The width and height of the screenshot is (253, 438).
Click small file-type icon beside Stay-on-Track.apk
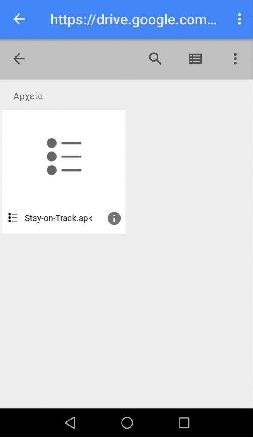(12, 218)
